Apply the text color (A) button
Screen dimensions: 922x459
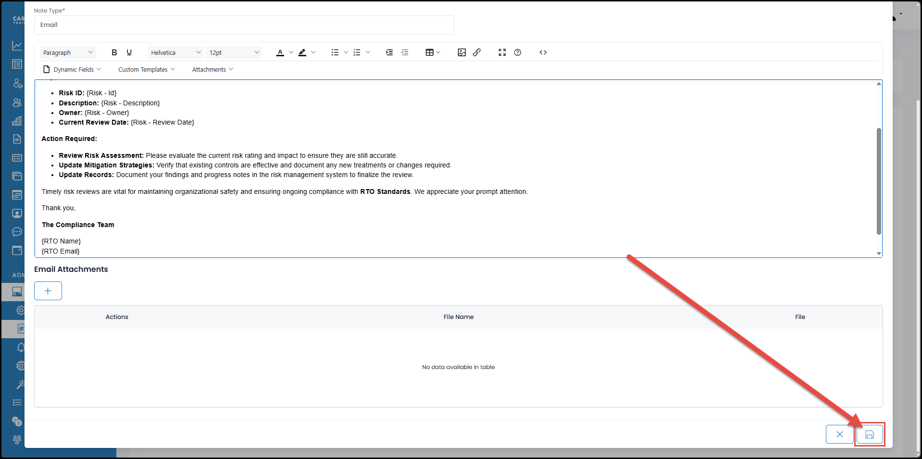pyautogui.click(x=280, y=52)
